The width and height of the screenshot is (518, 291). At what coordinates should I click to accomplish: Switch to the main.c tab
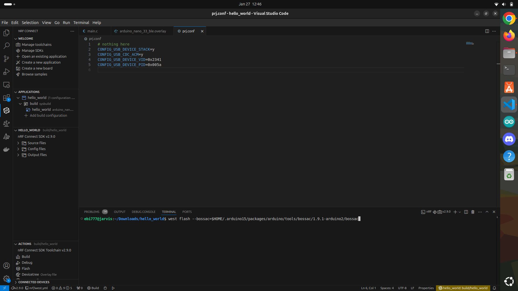93,31
